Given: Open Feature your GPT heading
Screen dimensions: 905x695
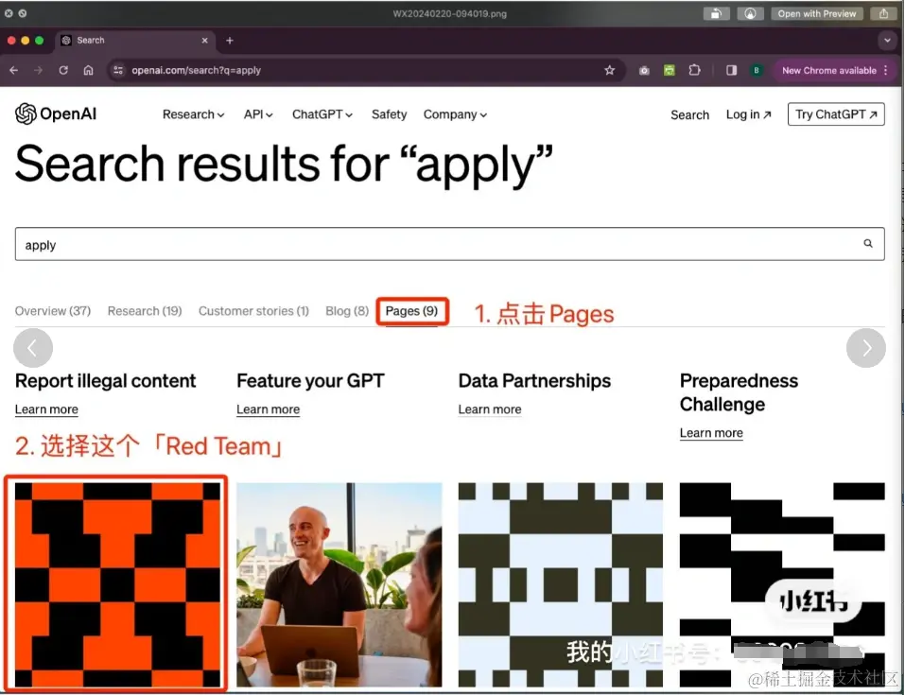Looking at the screenshot, I should [x=310, y=381].
